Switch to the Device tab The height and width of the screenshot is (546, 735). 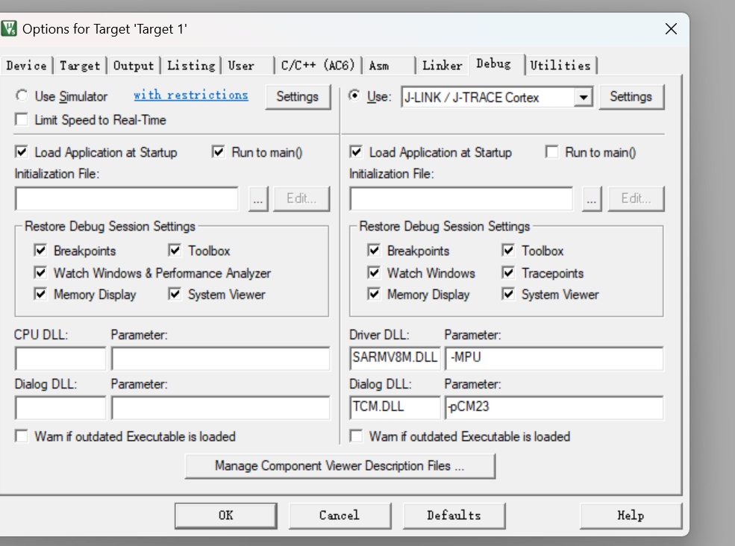(26, 66)
